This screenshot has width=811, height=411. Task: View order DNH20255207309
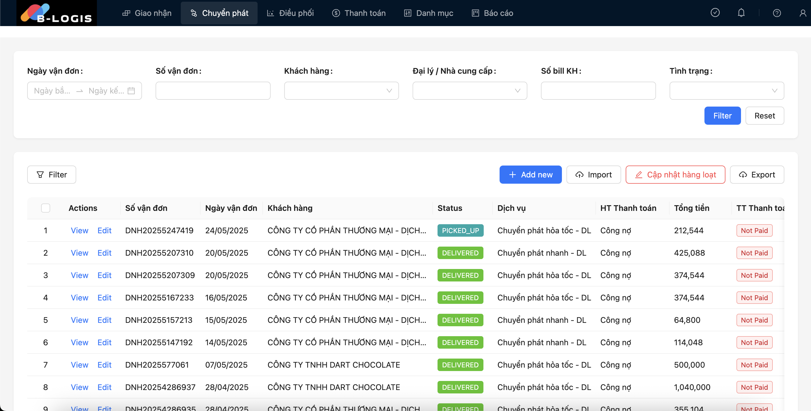coord(79,275)
